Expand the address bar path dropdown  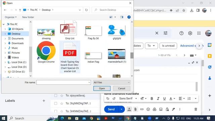coord(80,10)
